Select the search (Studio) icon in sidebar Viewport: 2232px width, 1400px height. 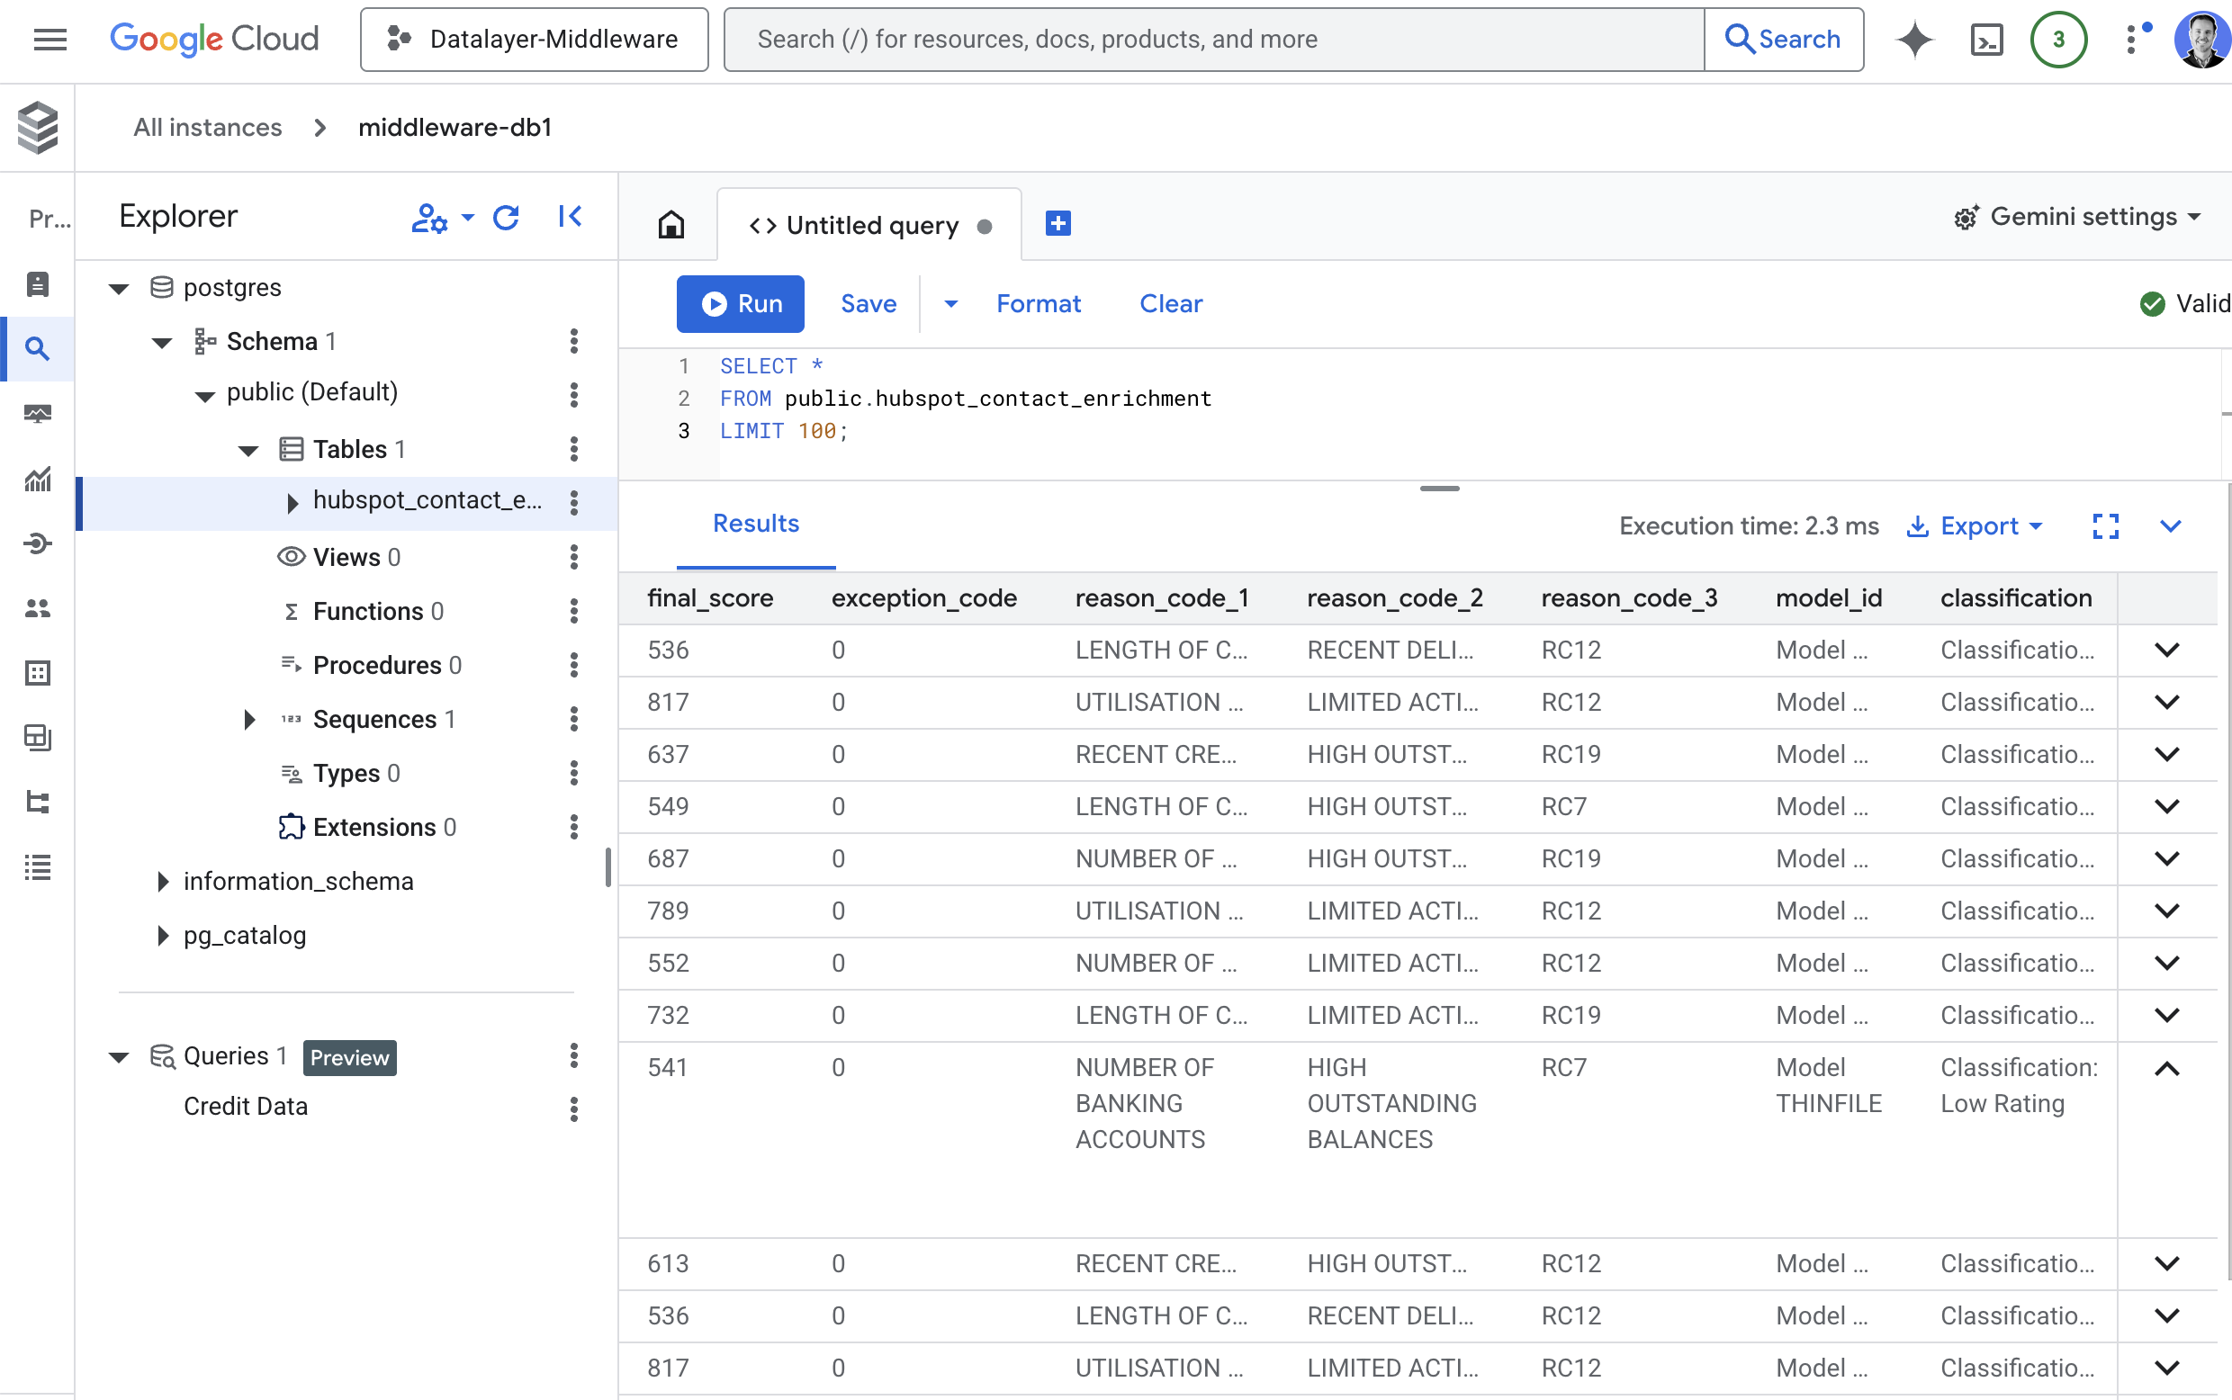tap(37, 348)
